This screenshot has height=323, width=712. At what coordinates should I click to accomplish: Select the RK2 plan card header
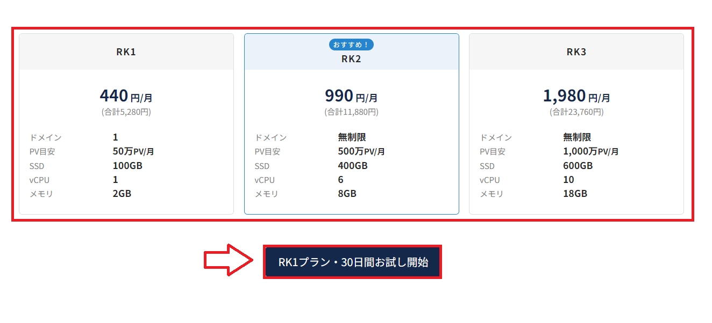[352, 60]
